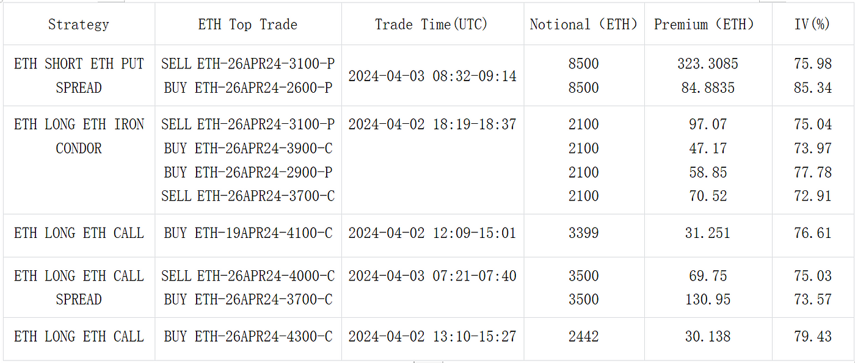The image size is (855, 363).
Task: Click the BUY ETH-19APR24-4100-C trade entry
Action: coord(248,233)
